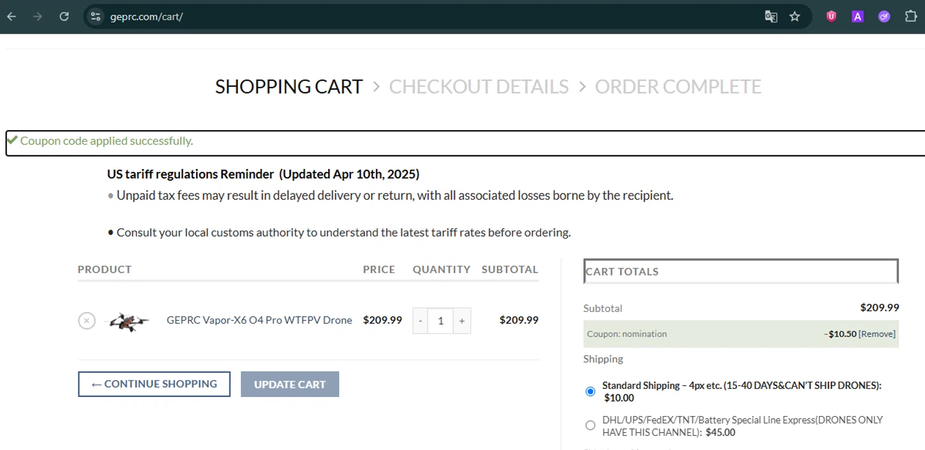The image size is (925, 450).
Task: Click the US tariff regulations Reminder heading
Action: pos(263,174)
